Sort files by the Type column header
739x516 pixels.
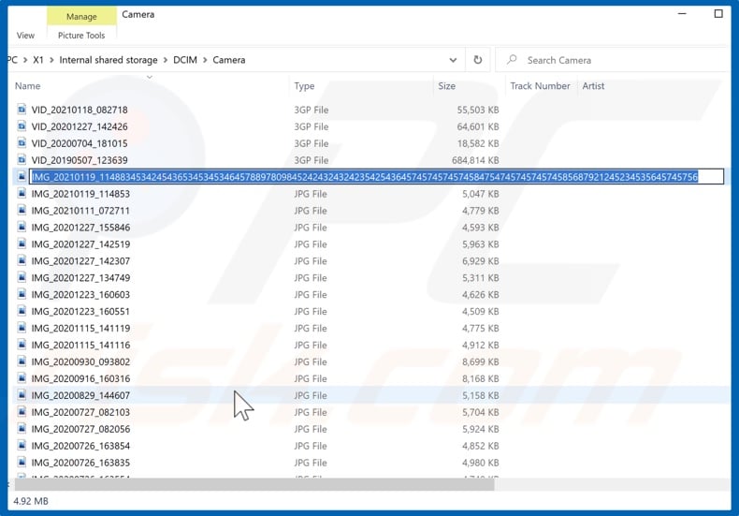[304, 86]
